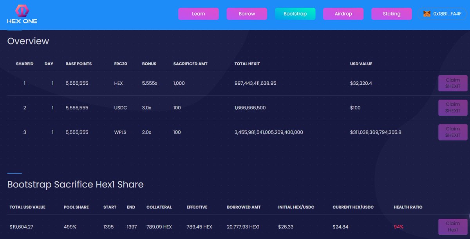Claim $HEXIT for the WPLS sacrifice row
The width and height of the screenshot is (470, 239).
[x=453, y=132]
